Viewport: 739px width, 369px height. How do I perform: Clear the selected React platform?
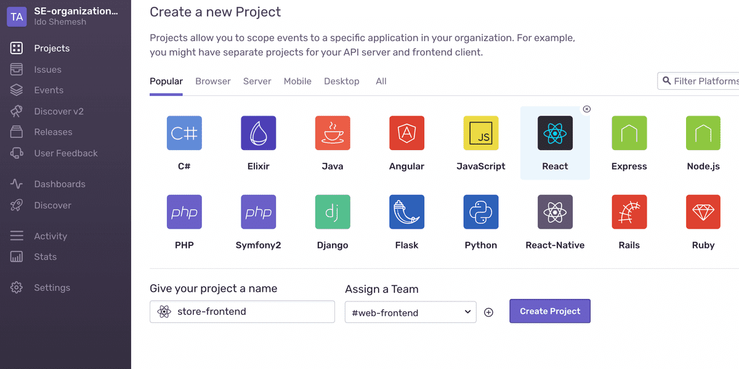(x=586, y=109)
